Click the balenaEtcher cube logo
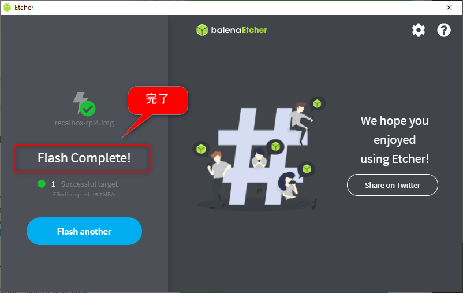 tap(202, 30)
